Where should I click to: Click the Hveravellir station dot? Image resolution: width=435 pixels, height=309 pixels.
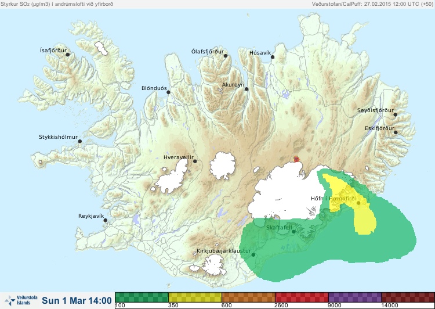195,161
